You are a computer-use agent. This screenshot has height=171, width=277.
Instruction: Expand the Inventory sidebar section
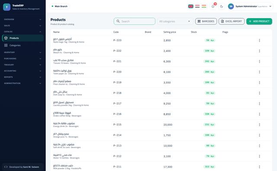coord(23,52)
